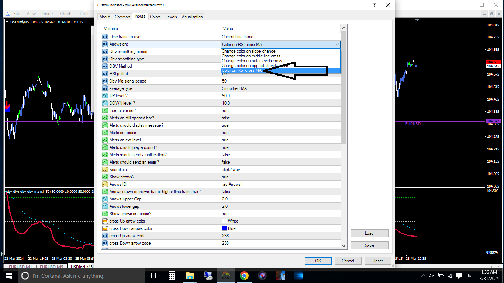Open the screen recorder icon on the taskbar
504x283 pixels.
coord(262,276)
